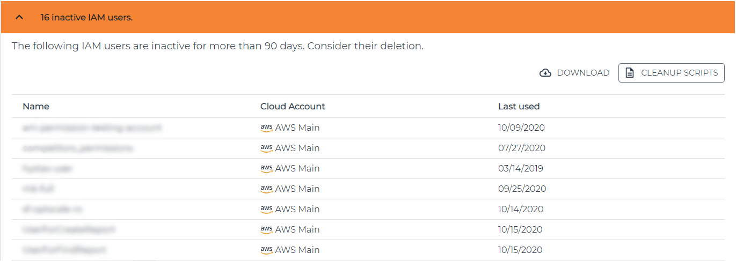Open the CLEANUP SCRIPTS button

coord(671,73)
